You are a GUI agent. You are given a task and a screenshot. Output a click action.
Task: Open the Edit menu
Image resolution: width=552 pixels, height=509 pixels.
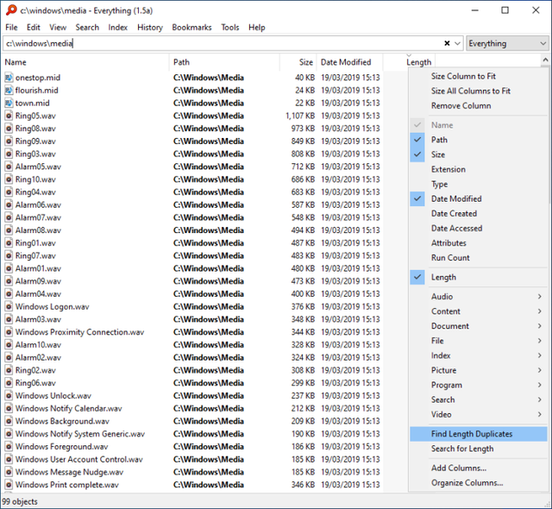point(34,28)
